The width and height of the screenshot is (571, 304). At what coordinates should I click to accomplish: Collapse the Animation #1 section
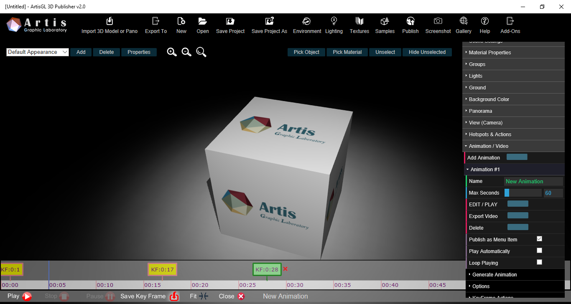pyautogui.click(x=515, y=170)
